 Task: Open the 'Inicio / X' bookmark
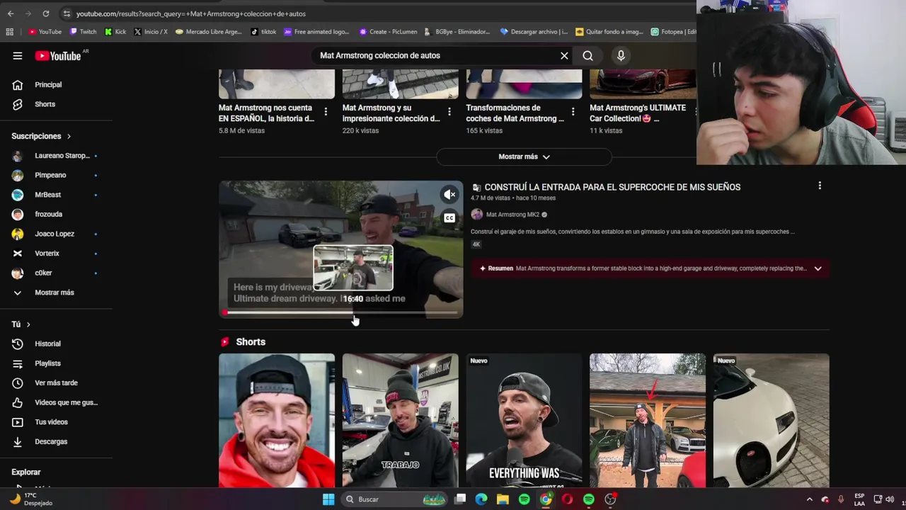[x=151, y=32]
